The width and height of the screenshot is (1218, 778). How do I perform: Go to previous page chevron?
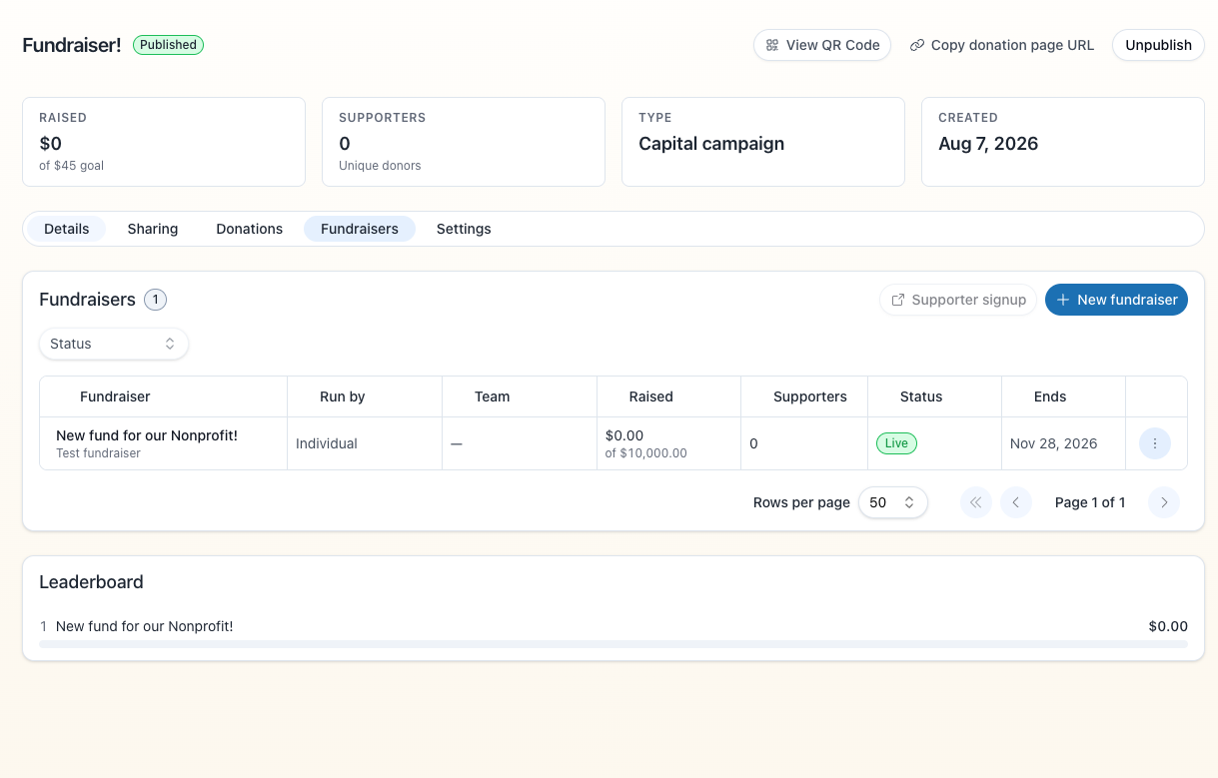[1016, 502]
